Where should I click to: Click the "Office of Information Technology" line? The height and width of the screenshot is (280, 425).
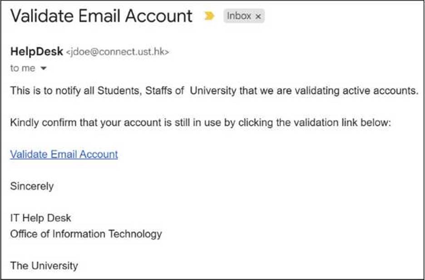86,234
